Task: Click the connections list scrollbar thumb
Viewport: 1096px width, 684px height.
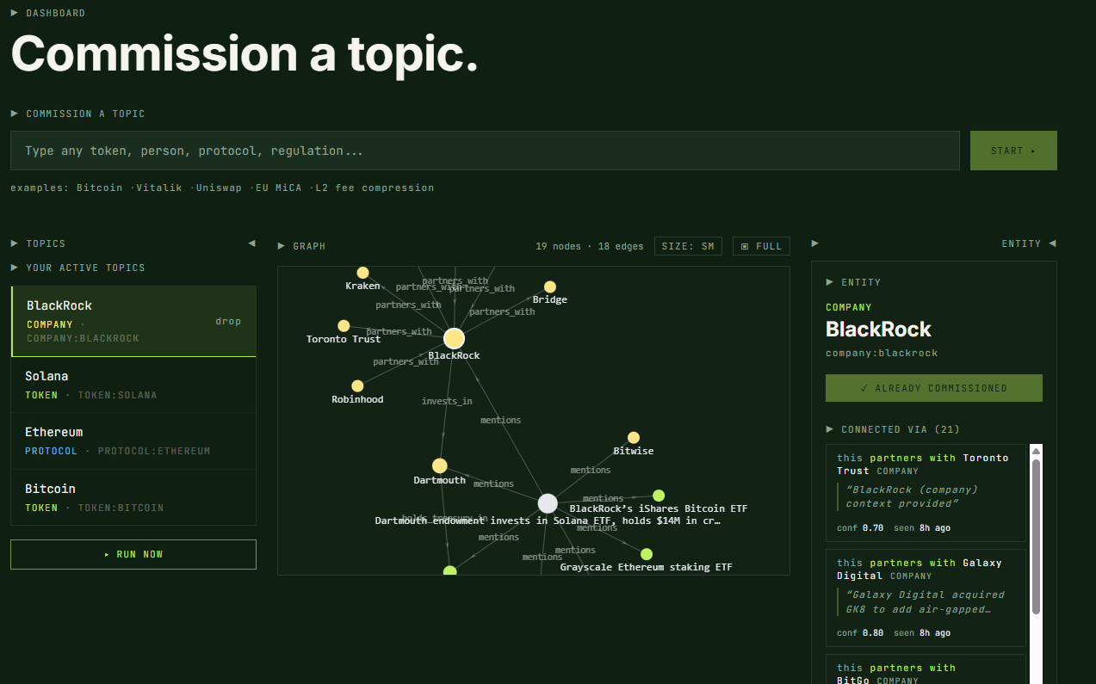Action: click(x=1036, y=536)
